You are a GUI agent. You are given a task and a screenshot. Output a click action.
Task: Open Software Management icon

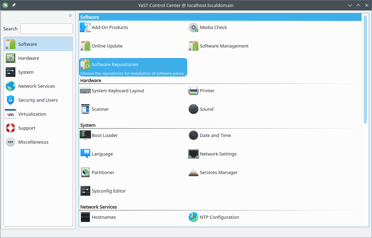[194, 46]
